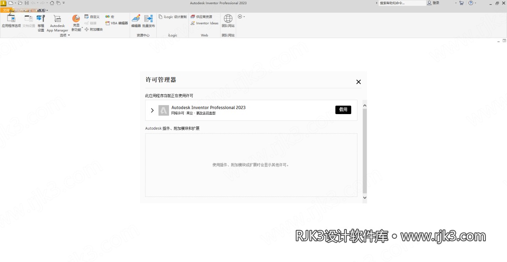This screenshot has height=262, width=507.
Task: Expand the arrow before the search box
Action: coord(376,3)
